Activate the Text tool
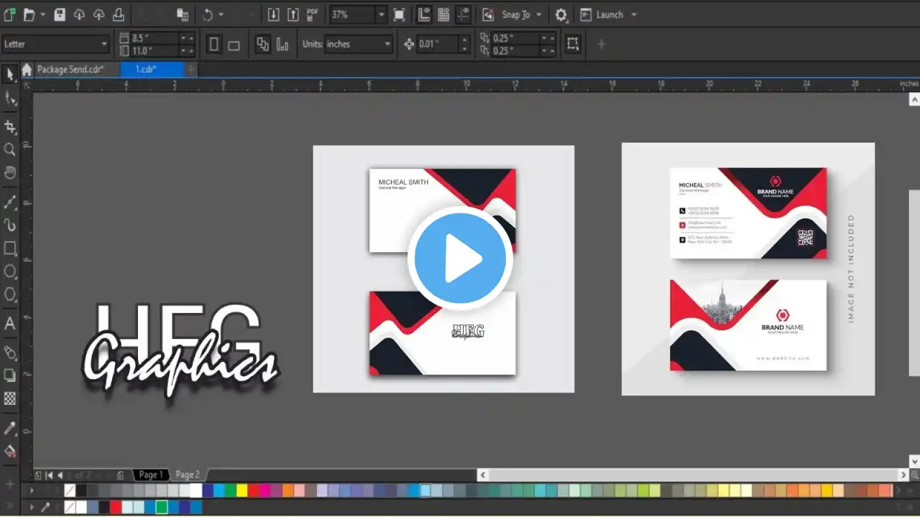Screen dimensions: 920x517 pos(10,324)
